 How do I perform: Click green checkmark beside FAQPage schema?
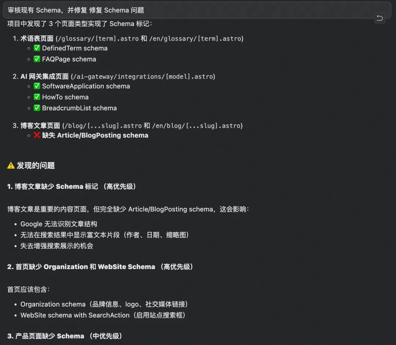click(x=37, y=59)
